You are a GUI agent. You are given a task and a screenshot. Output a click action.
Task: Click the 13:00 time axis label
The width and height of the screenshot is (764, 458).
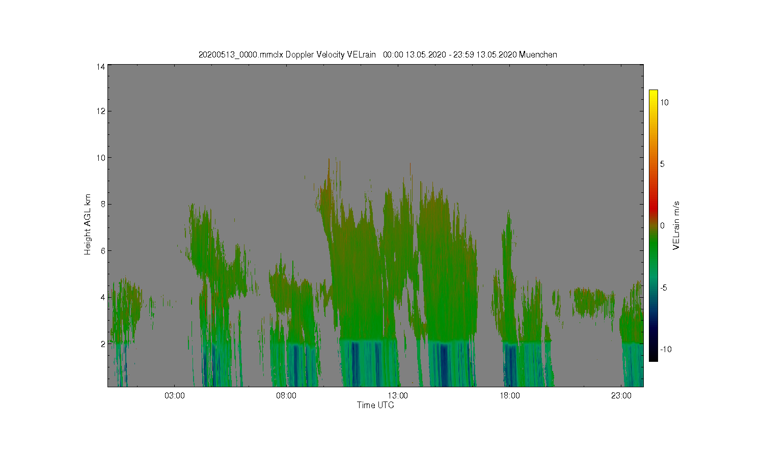398,396
